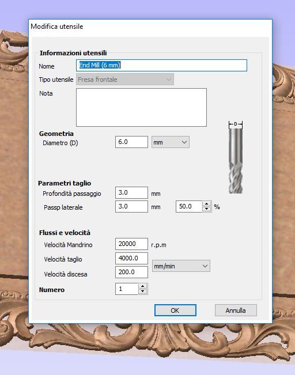Click the Nome text field
The width and height of the screenshot is (295, 375).
coord(161,65)
